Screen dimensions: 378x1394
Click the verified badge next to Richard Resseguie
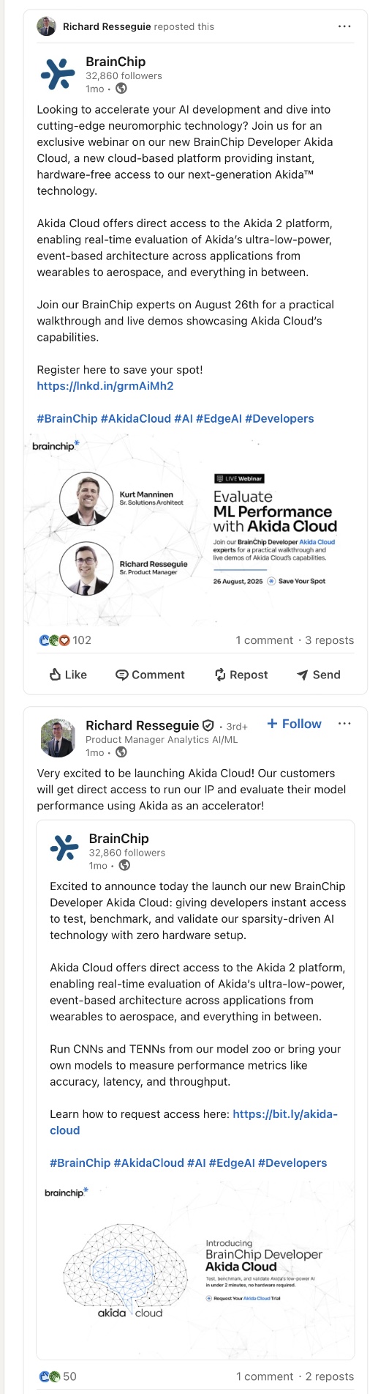[x=208, y=725]
